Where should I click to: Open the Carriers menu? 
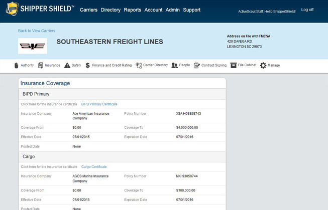click(x=88, y=10)
